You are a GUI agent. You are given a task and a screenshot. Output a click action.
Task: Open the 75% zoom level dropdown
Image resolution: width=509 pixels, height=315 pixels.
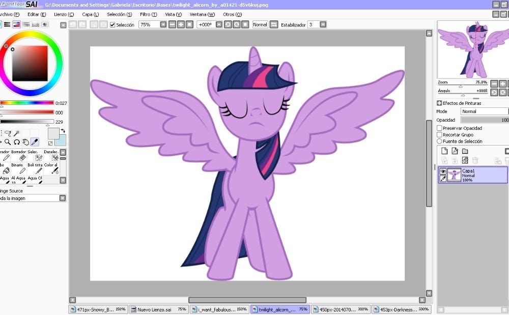coord(163,24)
